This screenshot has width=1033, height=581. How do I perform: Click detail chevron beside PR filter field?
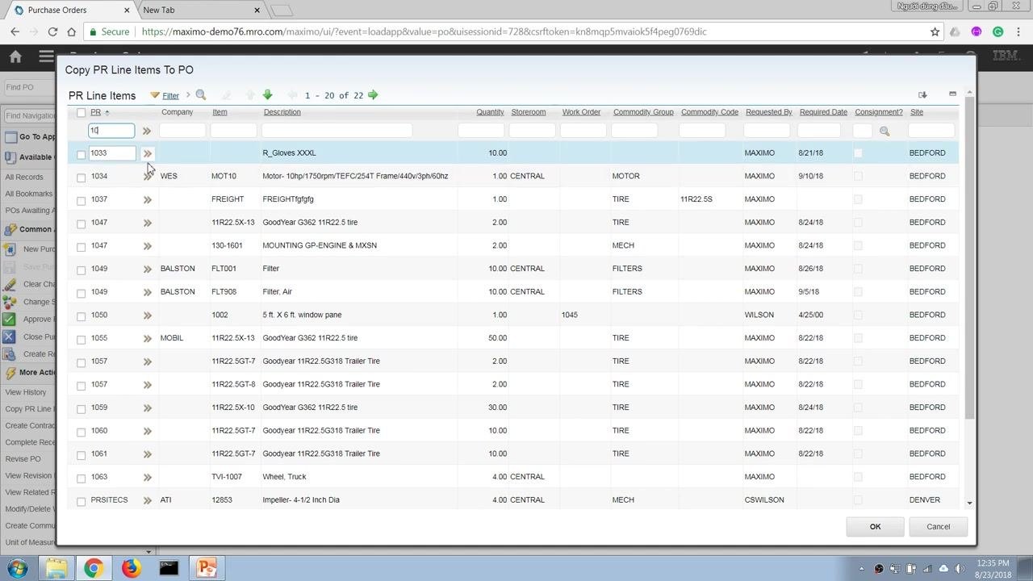pyautogui.click(x=146, y=131)
